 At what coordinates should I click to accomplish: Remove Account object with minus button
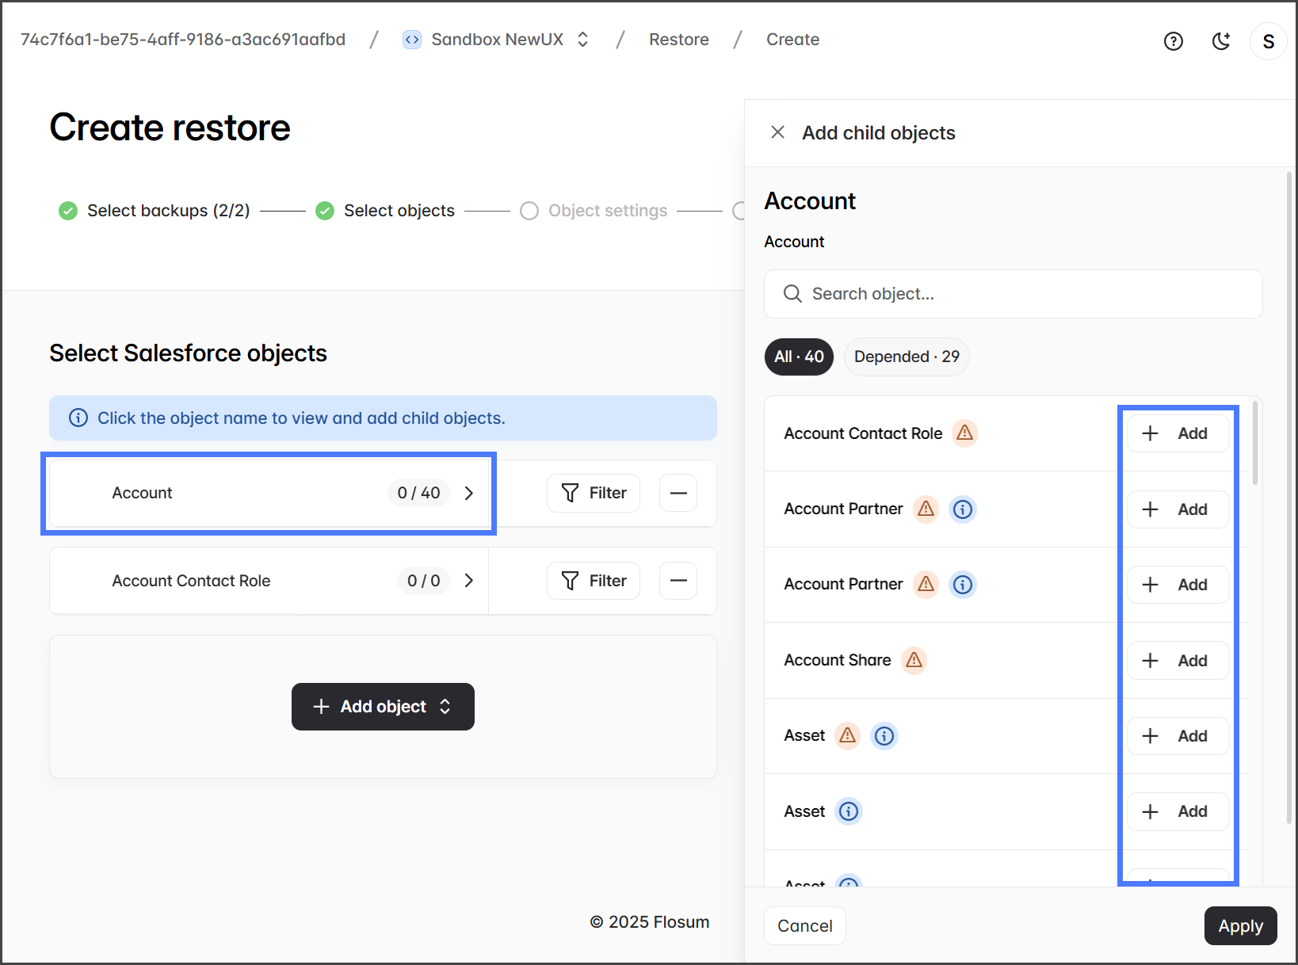pyautogui.click(x=678, y=493)
